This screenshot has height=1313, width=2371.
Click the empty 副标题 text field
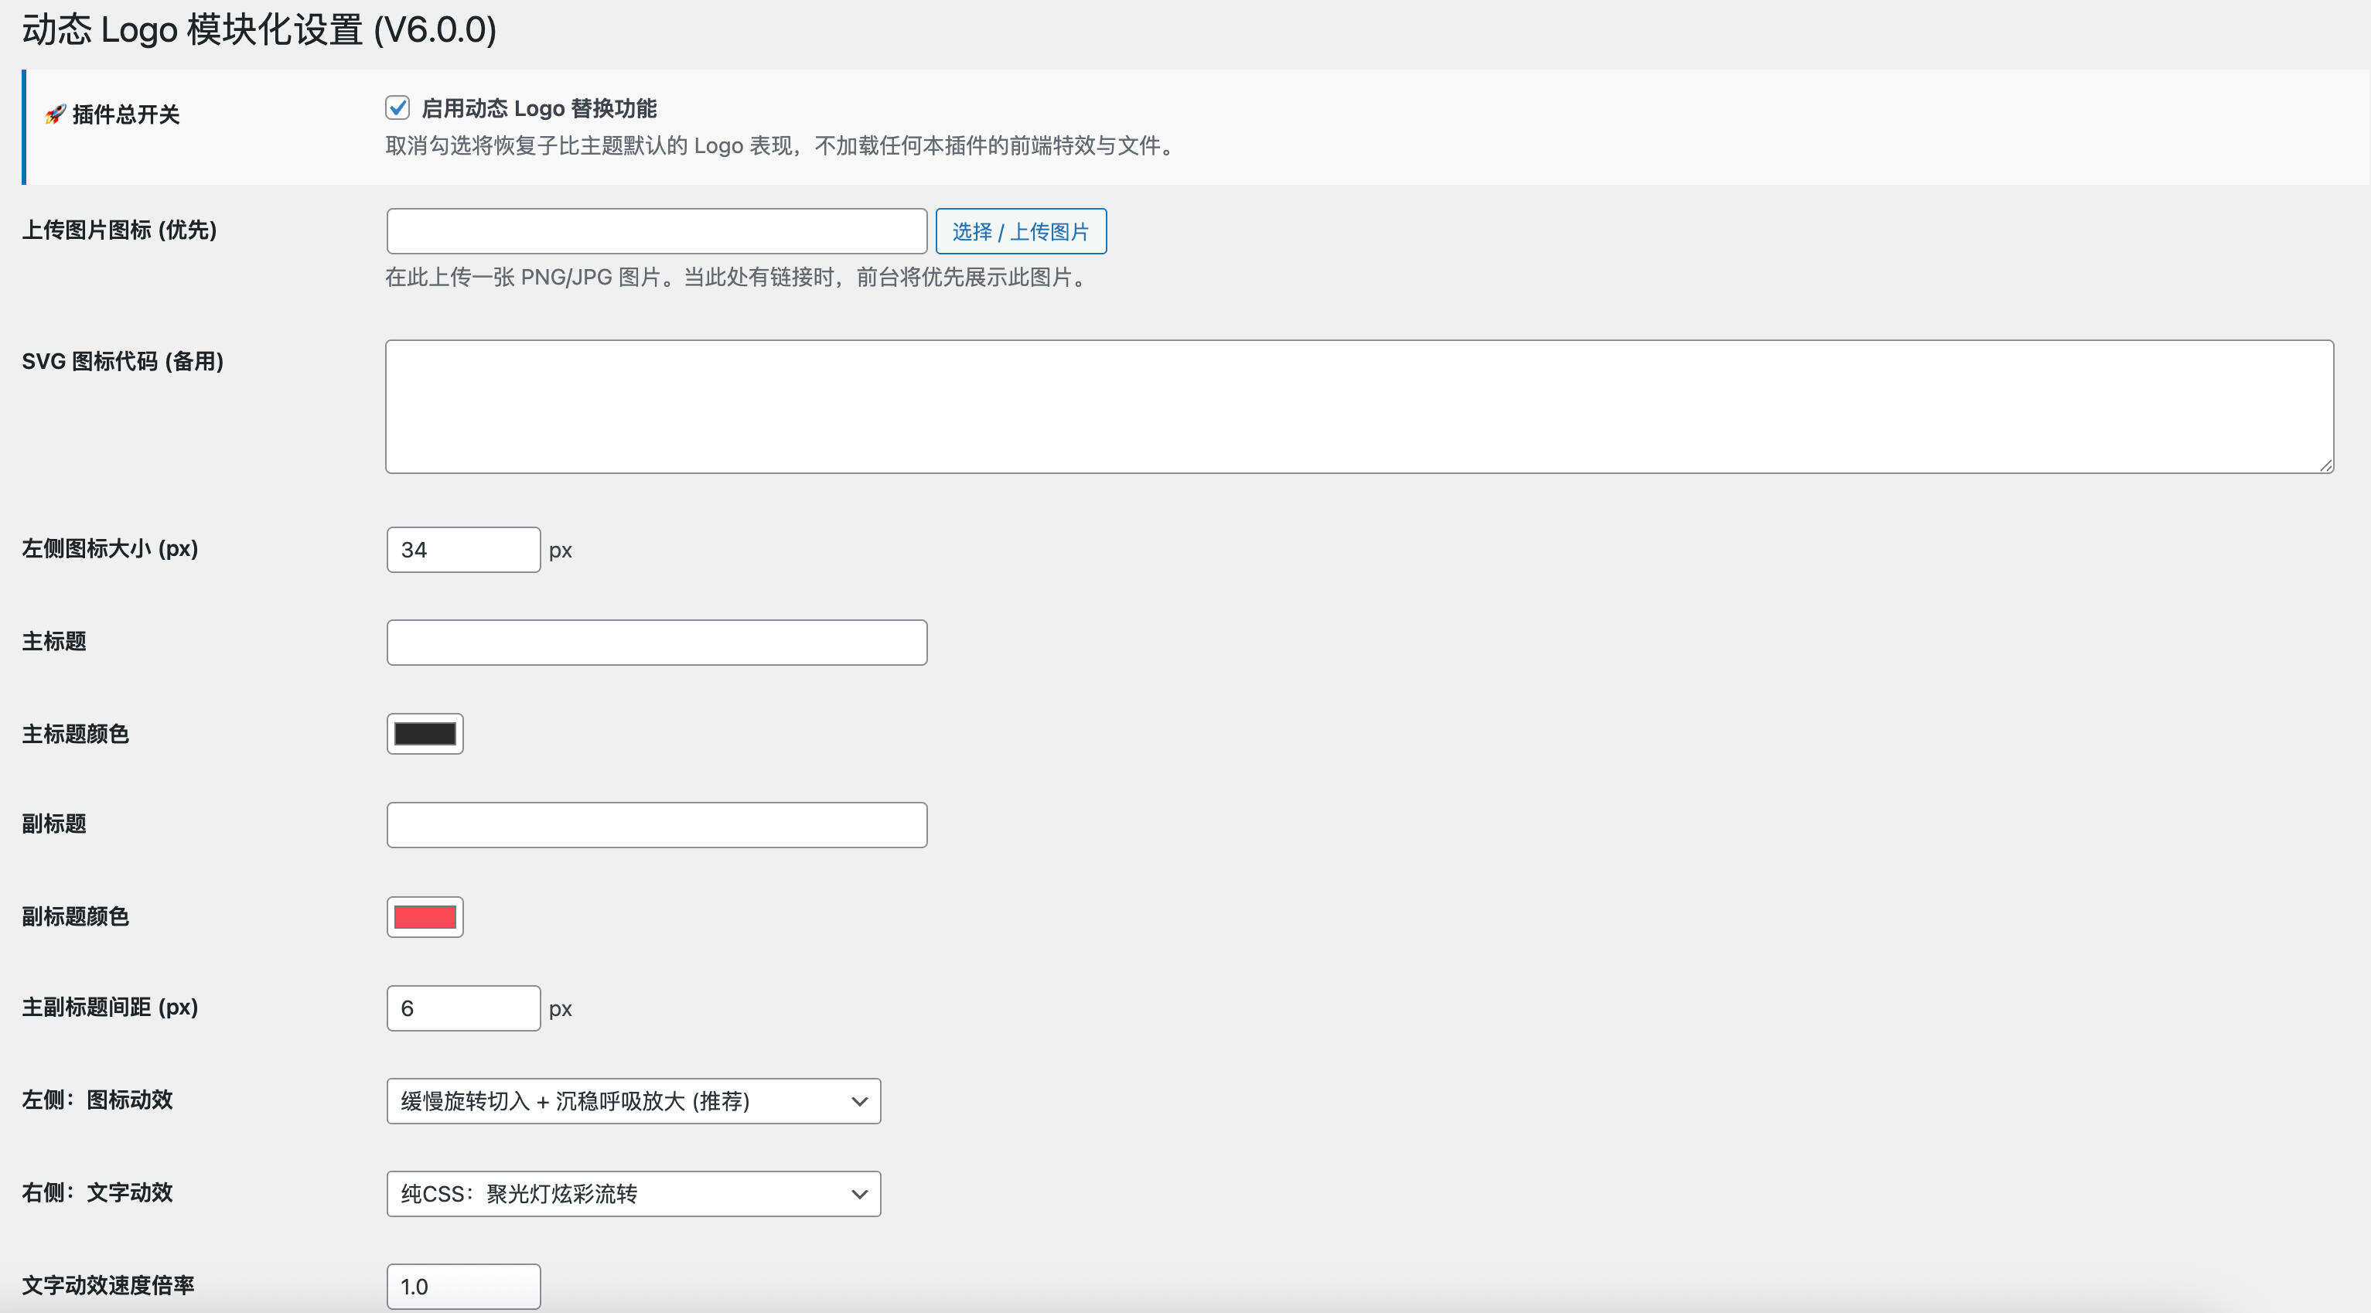click(657, 824)
